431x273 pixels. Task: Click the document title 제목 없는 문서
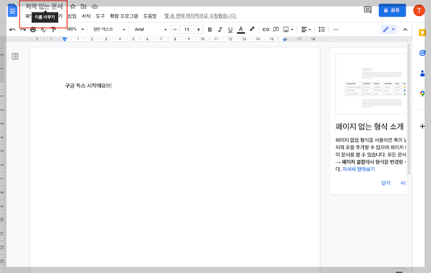44,6
